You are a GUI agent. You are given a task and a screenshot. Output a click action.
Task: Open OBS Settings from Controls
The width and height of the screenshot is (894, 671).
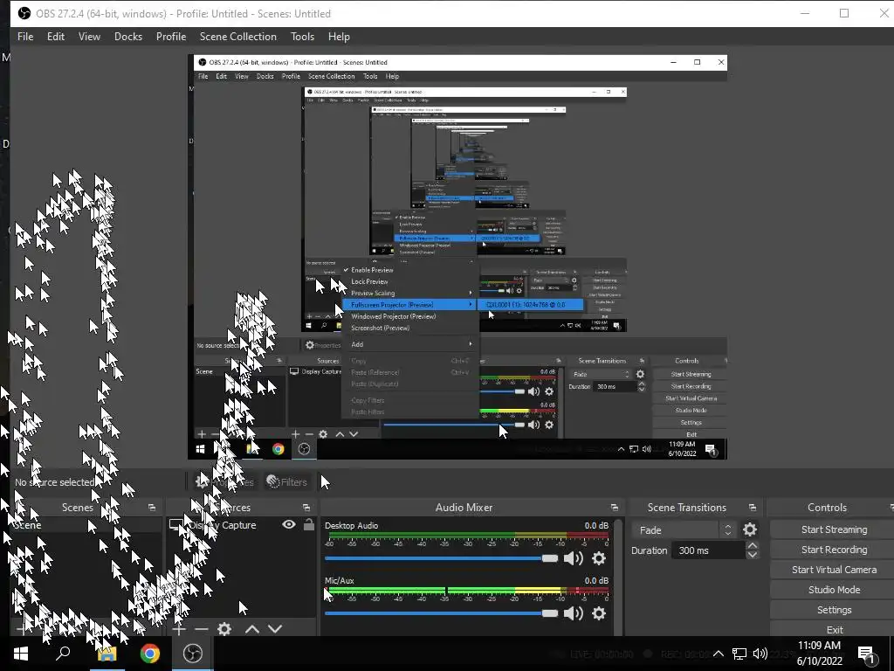[834, 609]
